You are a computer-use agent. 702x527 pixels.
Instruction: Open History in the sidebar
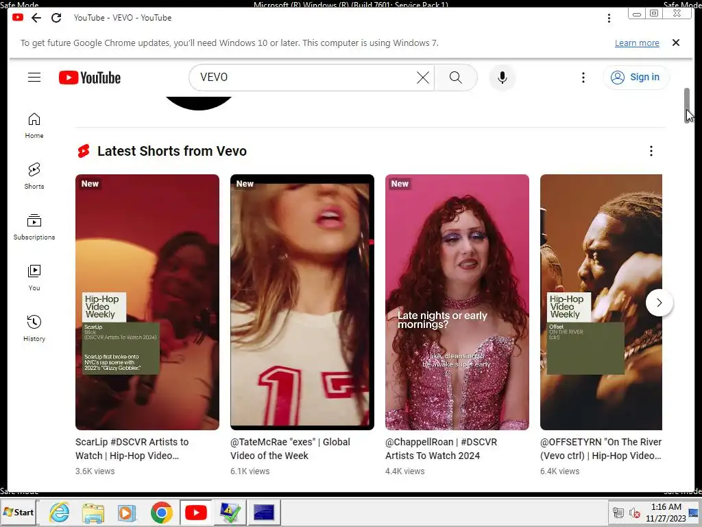34,329
